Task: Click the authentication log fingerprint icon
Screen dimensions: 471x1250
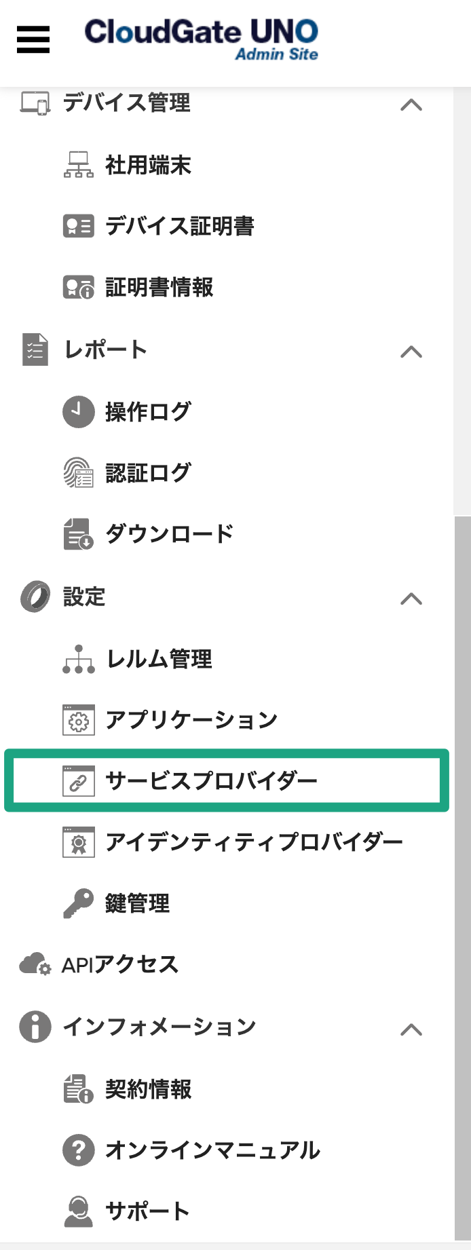Action: coord(79,473)
